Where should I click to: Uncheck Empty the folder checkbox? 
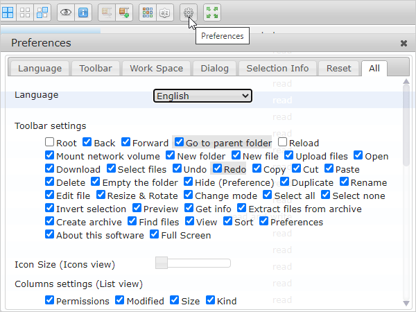click(x=96, y=182)
